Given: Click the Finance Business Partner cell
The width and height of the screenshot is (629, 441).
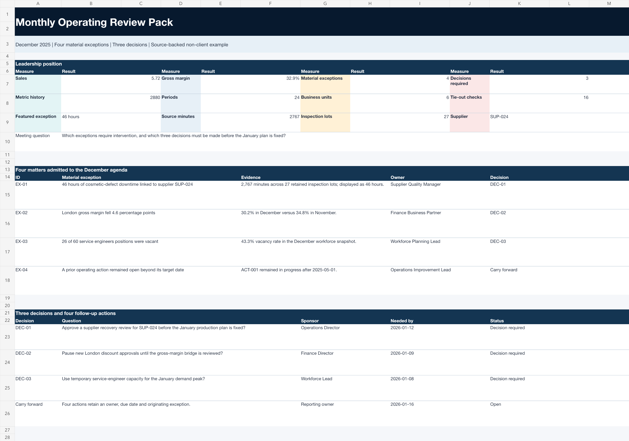Looking at the screenshot, I should point(440,223).
